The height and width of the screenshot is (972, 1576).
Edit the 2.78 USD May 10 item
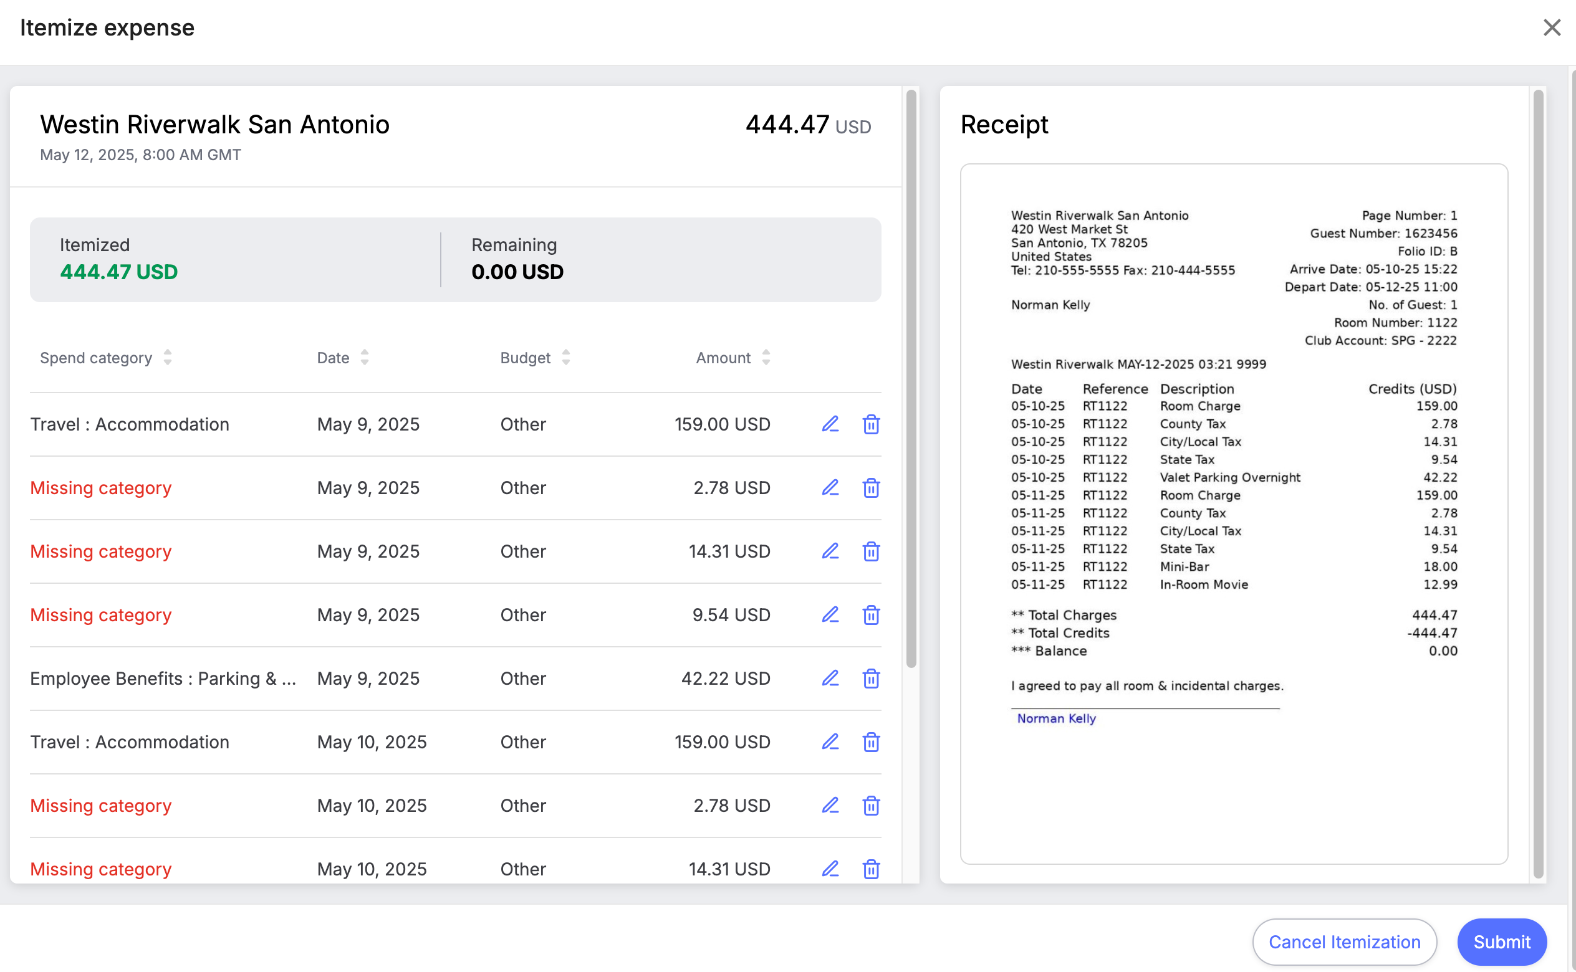pos(830,806)
